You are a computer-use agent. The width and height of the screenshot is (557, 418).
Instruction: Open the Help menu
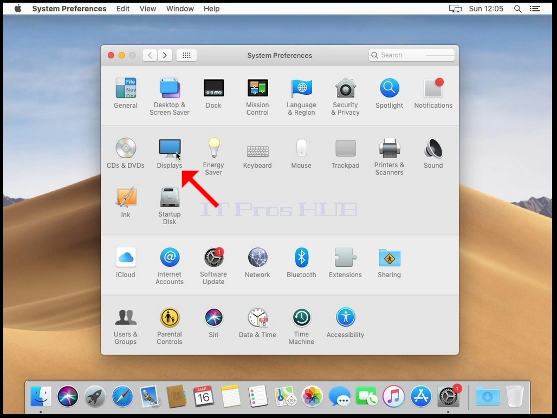[212, 9]
